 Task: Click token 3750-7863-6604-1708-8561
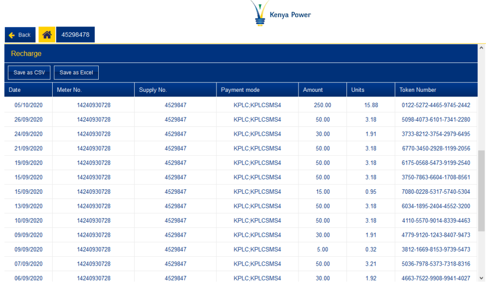click(436, 178)
